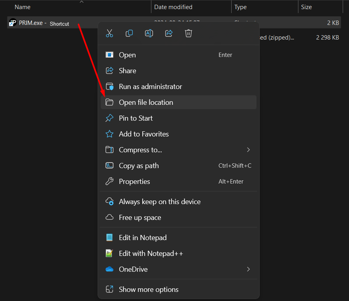Select Edit in Notepad
Screen dimensions: 349x301
(143, 238)
